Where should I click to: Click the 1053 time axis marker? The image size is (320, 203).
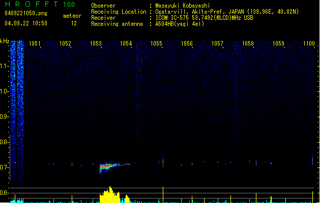pyautogui.click(x=96, y=44)
